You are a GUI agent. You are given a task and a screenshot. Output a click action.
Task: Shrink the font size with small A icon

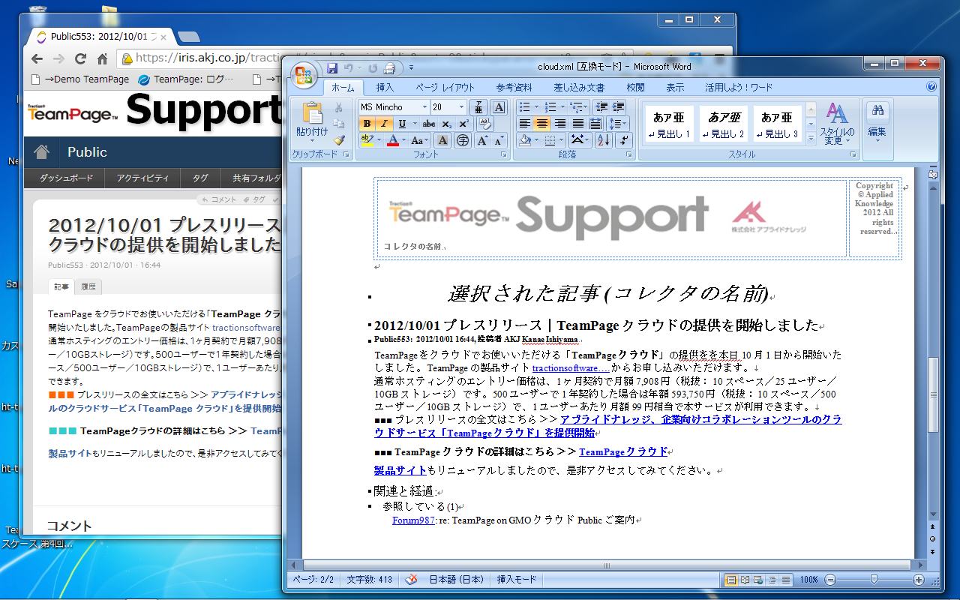click(499, 140)
